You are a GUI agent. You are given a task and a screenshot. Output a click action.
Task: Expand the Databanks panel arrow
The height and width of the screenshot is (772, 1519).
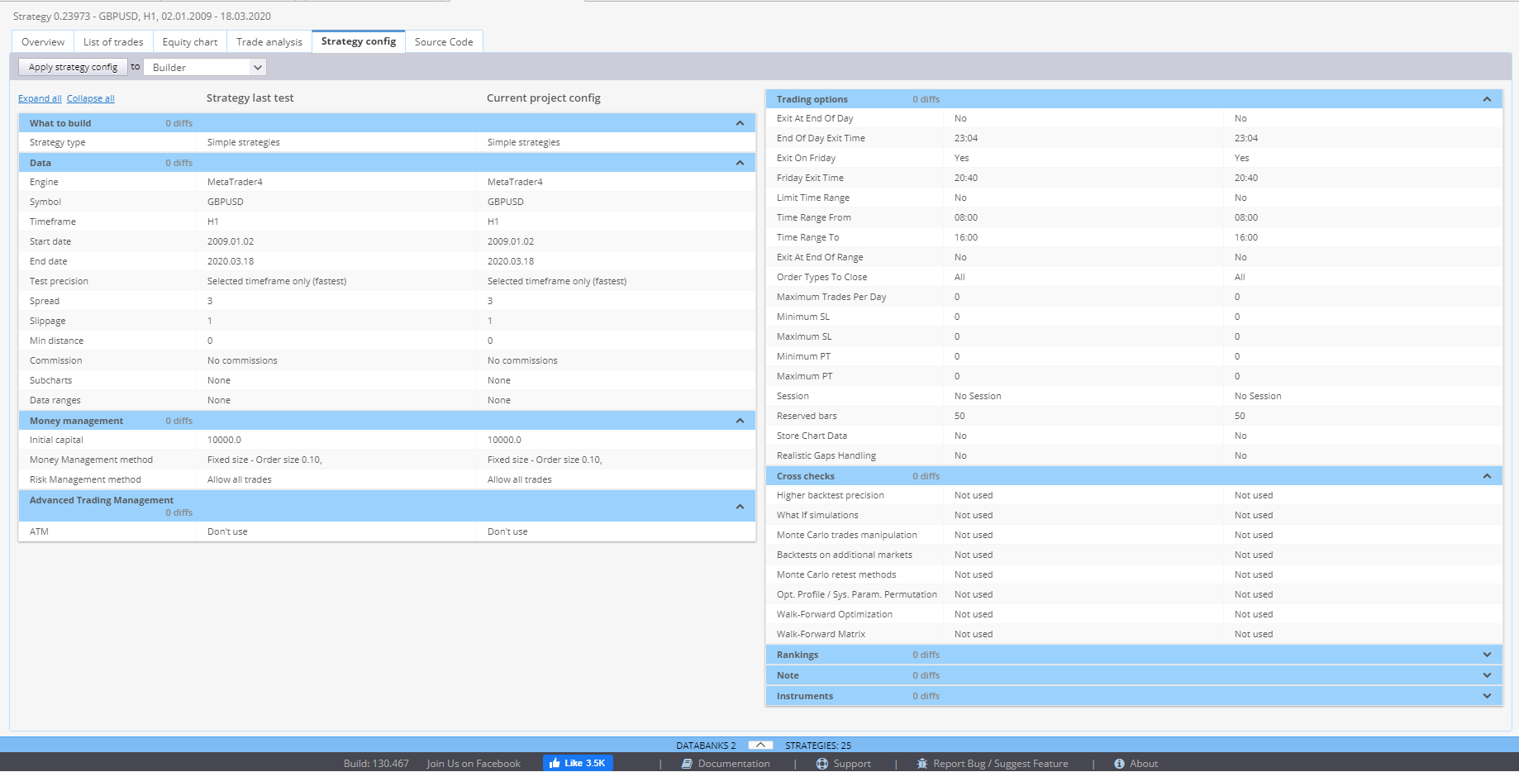click(x=760, y=745)
